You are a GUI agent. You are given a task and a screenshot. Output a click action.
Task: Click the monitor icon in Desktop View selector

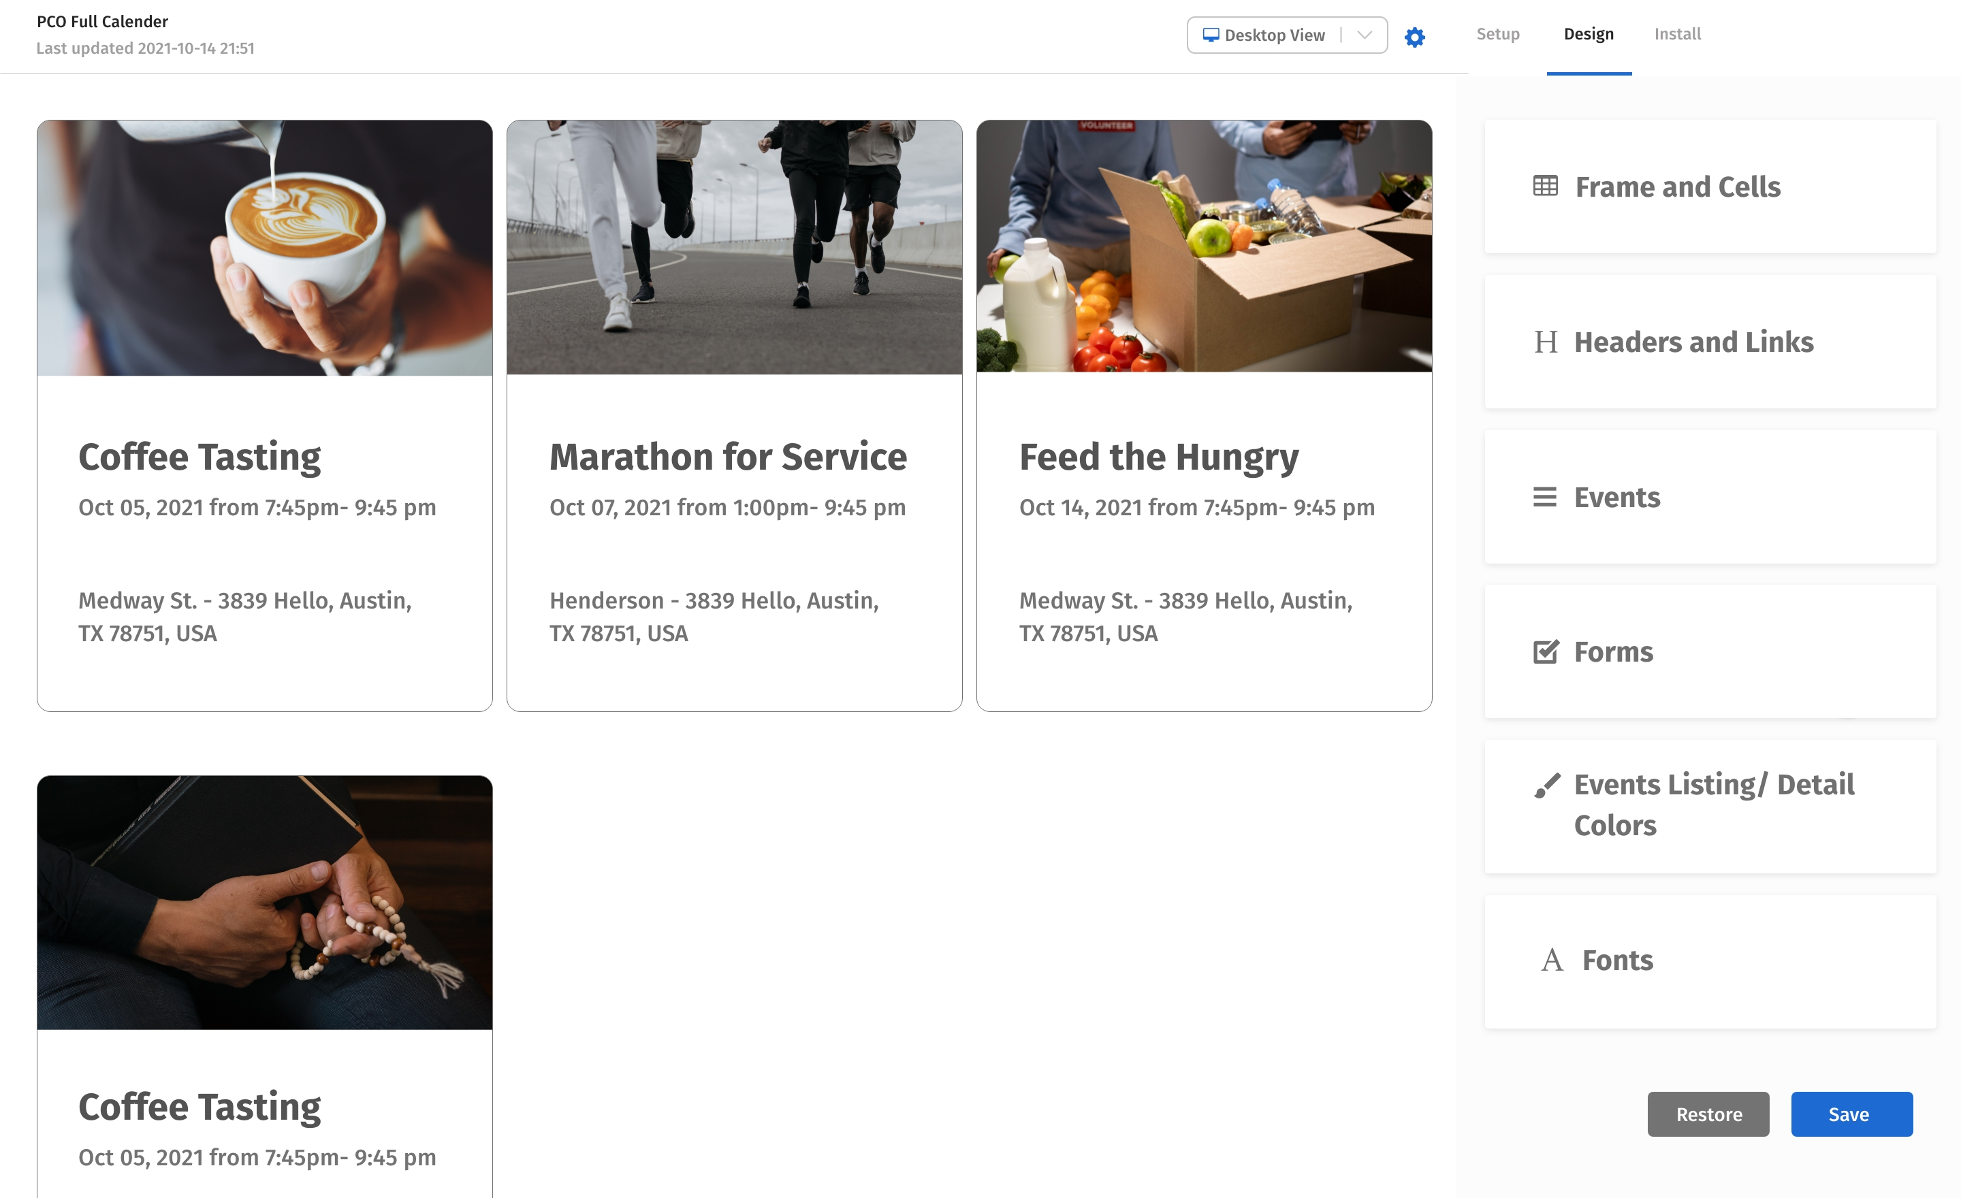tap(1211, 35)
